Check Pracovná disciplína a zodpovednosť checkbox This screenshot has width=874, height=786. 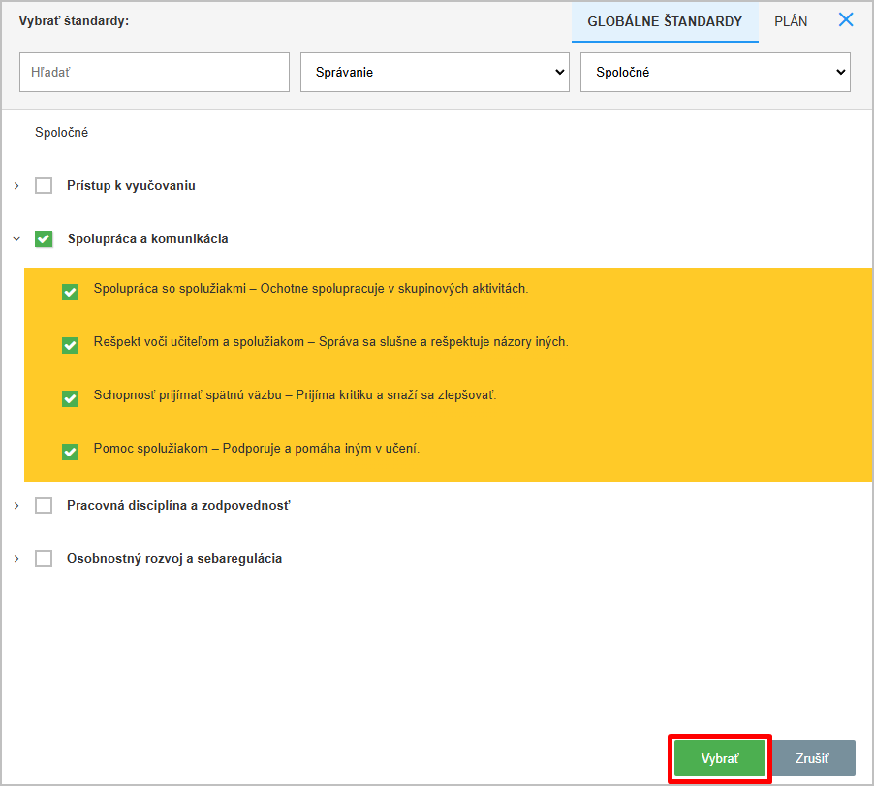44,505
